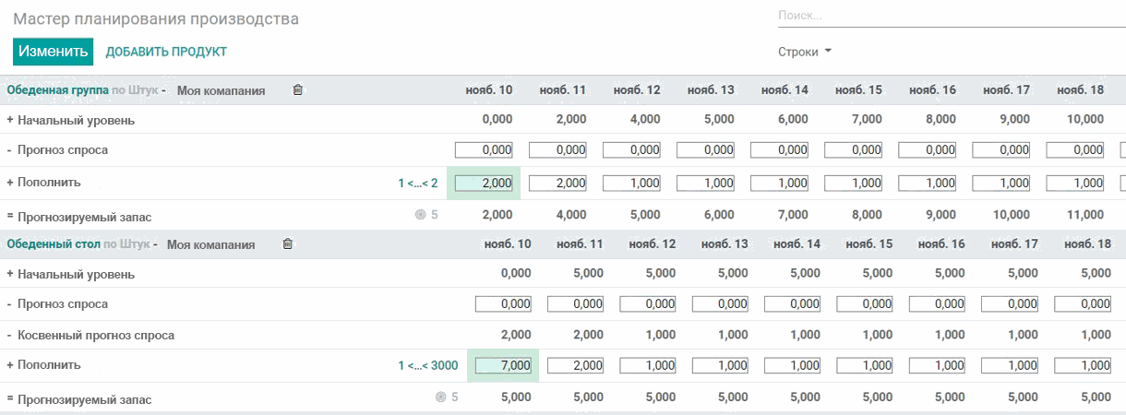Image resolution: width=1126 pixels, height=415 pixels.
Task: Edit Обеденная группа replenish field for нояб. 11
Action: pyautogui.click(x=558, y=184)
